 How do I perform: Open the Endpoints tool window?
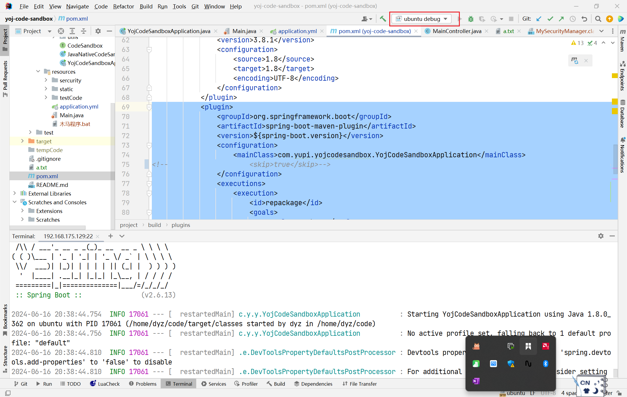[623, 76]
